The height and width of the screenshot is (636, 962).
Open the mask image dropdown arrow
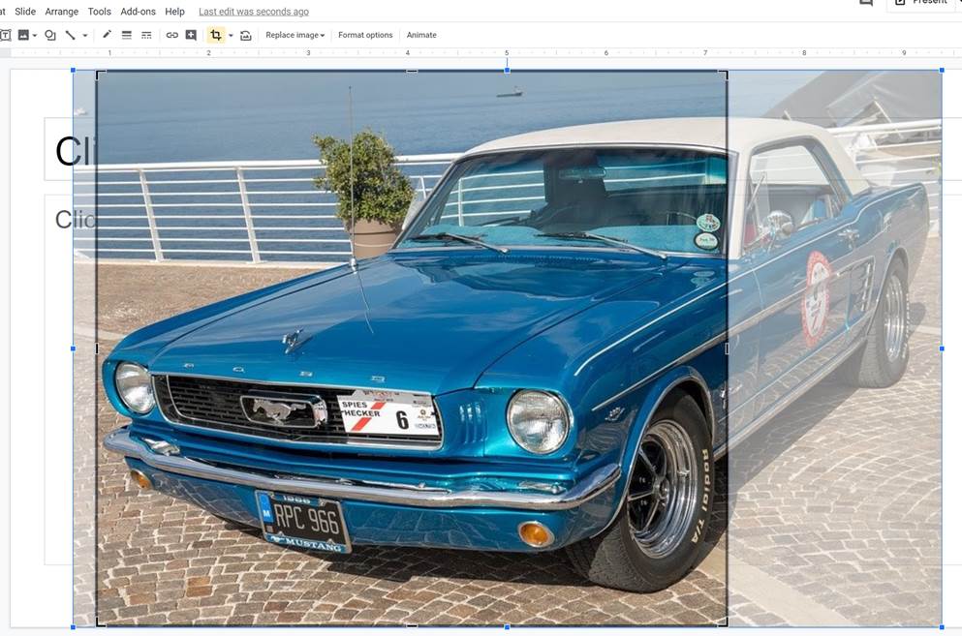tap(231, 36)
